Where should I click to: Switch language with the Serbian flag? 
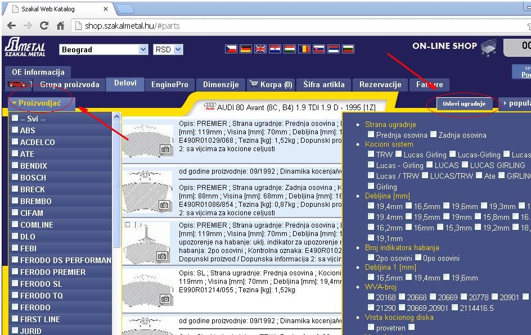tap(334, 49)
